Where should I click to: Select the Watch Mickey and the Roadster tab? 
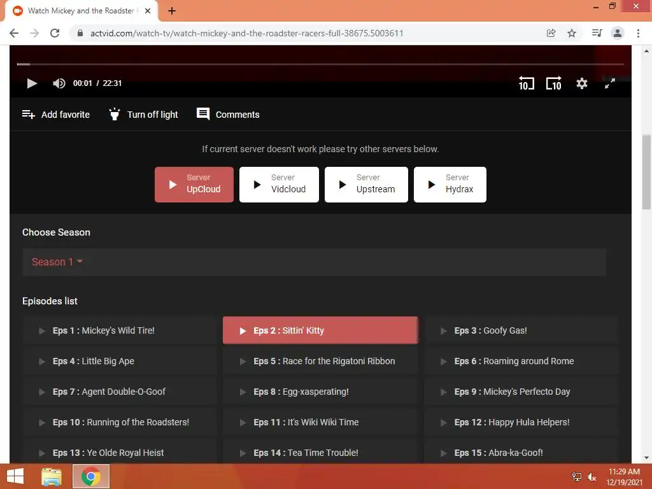(x=81, y=11)
